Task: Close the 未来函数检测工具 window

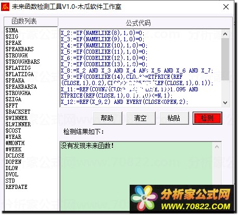Action: point(226,7)
